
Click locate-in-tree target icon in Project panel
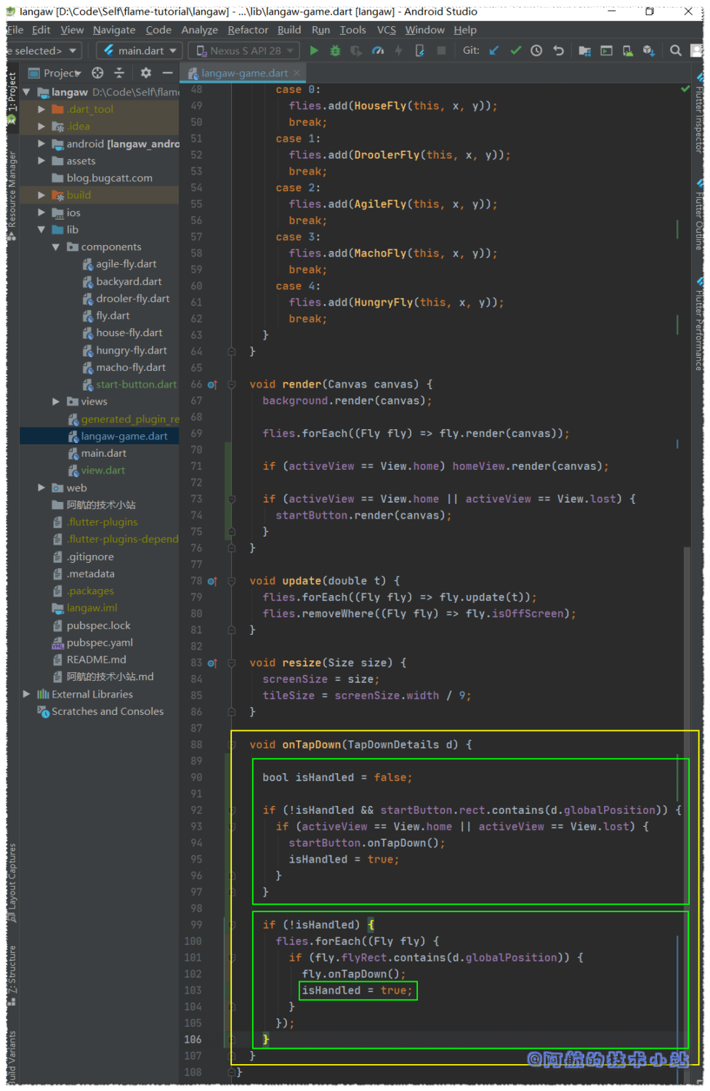[x=97, y=73]
